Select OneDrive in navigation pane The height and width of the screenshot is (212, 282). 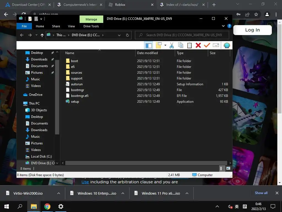click(x=36, y=95)
